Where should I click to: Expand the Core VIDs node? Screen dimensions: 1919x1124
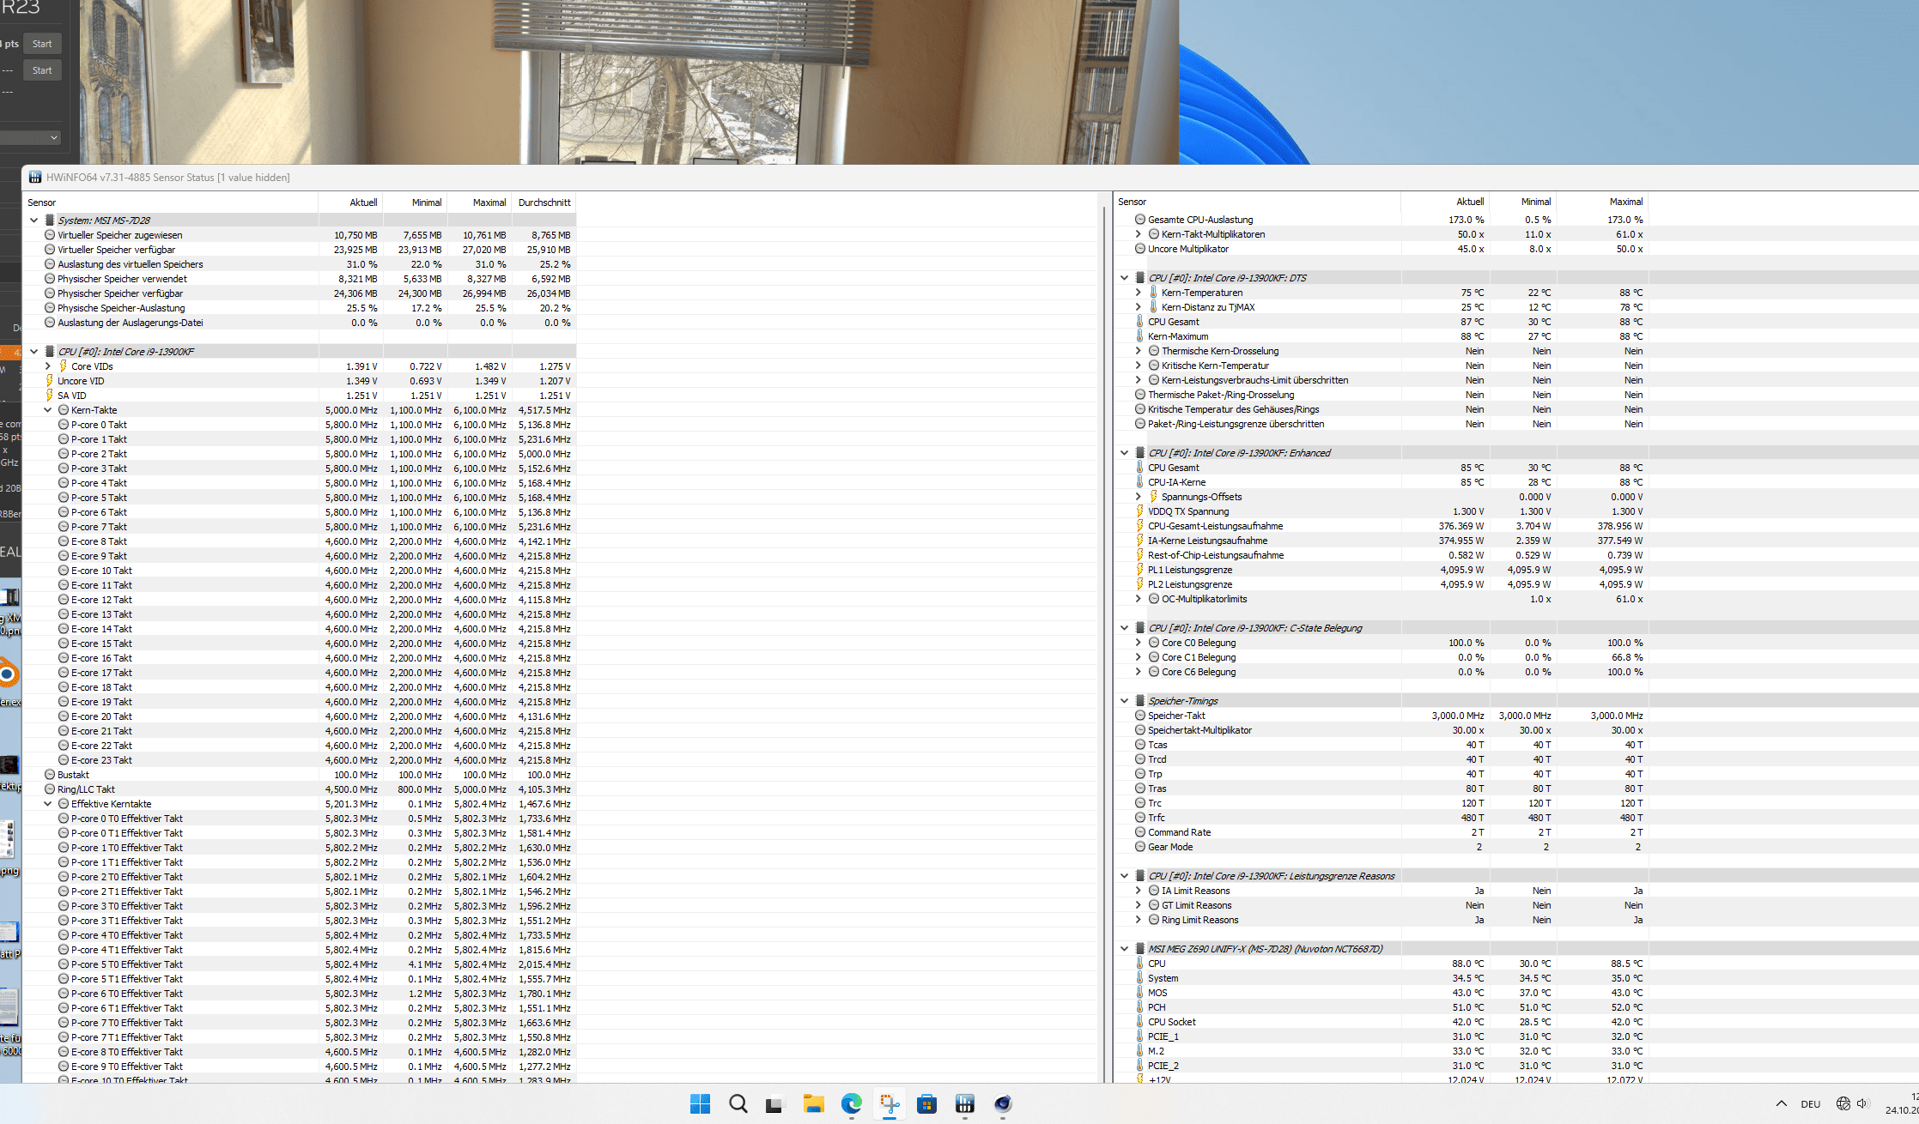tap(48, 366)
